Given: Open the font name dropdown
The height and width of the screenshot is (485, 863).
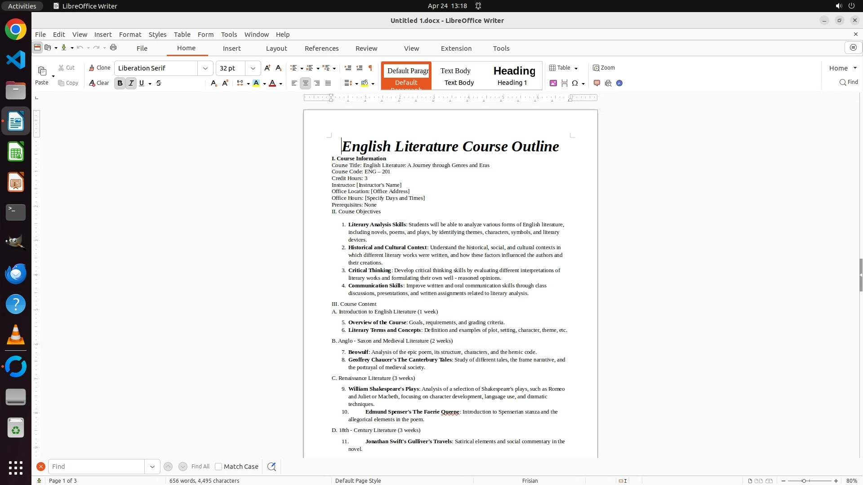Looking at the screenshot, I should pos(205,68).
